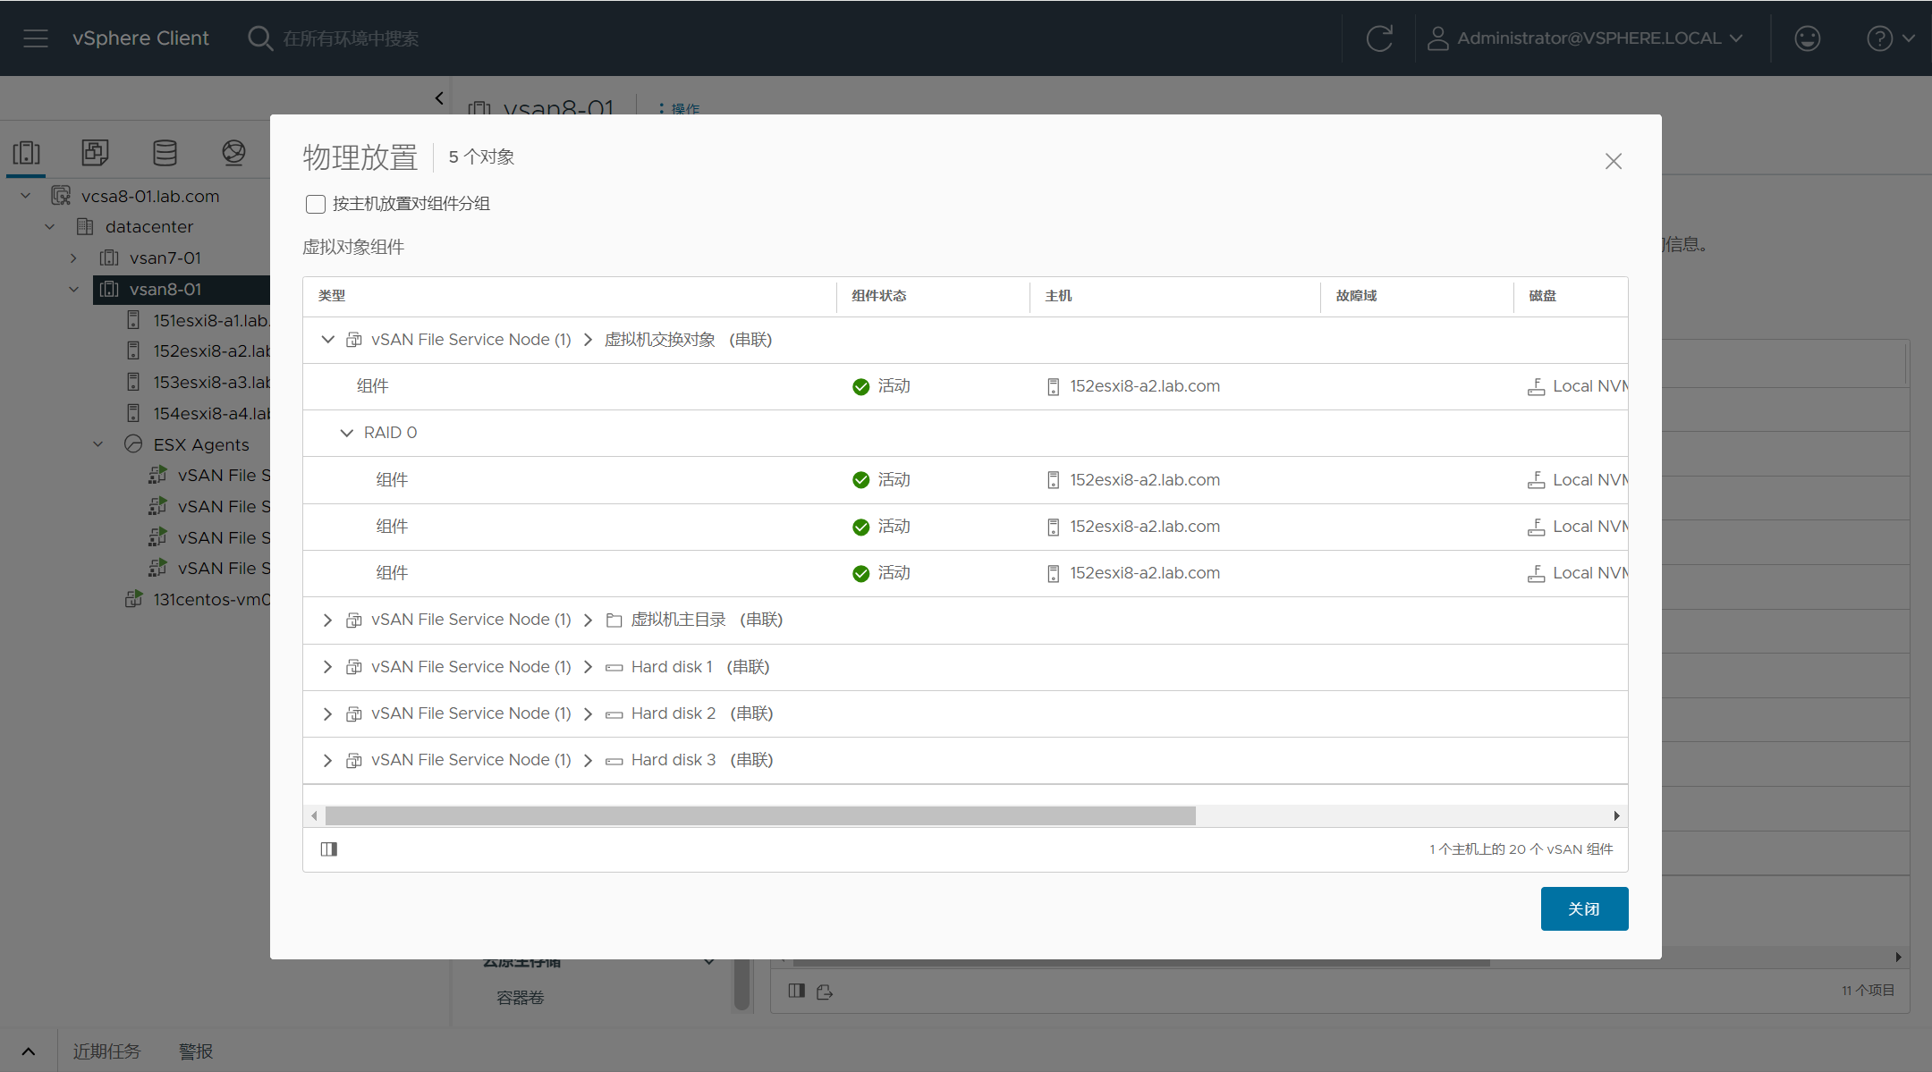
Task: Select host 154esxi8-a4 in tree
Action: [211, 414]
